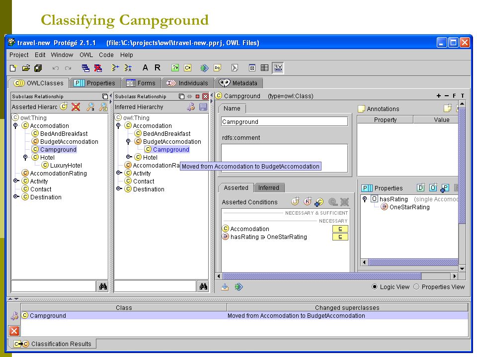Open the OWL menu

(x=86, y=55)
